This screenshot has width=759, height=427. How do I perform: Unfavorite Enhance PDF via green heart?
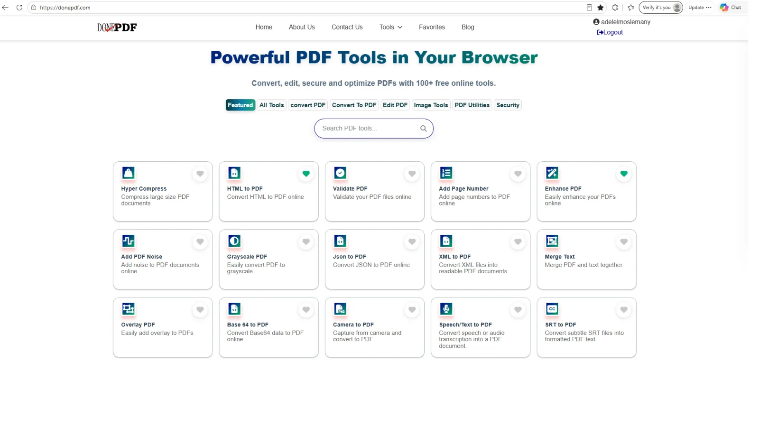[624, 174]
